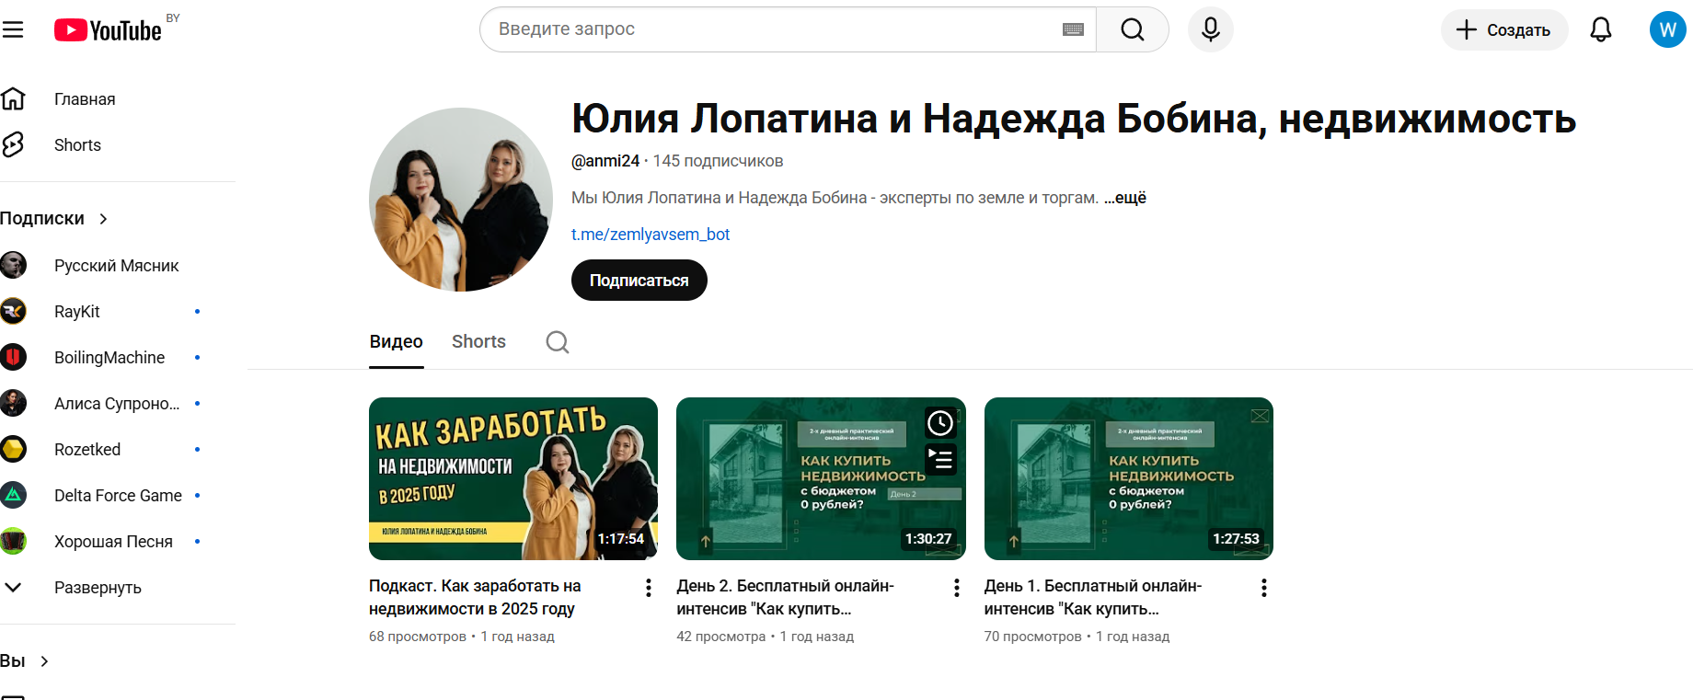Play the 1:30:27 Day 2 thumbnail
This screenshot has width=1693, height=700.
[821, 478]
